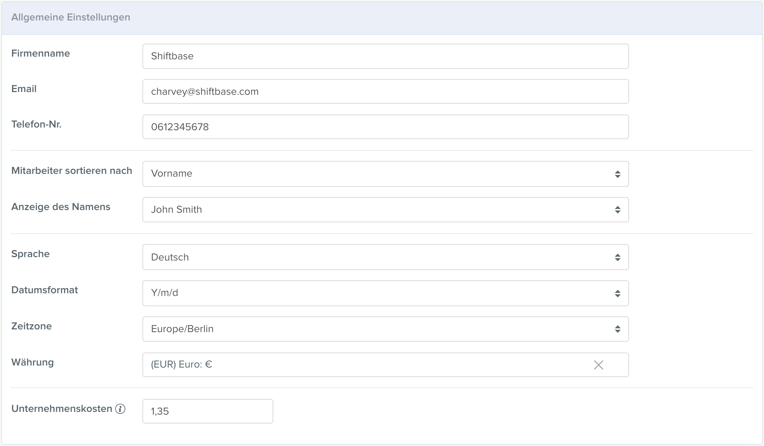Click into the Firmenname input field
Viewport: 764px width, 446px height.
point(385,56)
